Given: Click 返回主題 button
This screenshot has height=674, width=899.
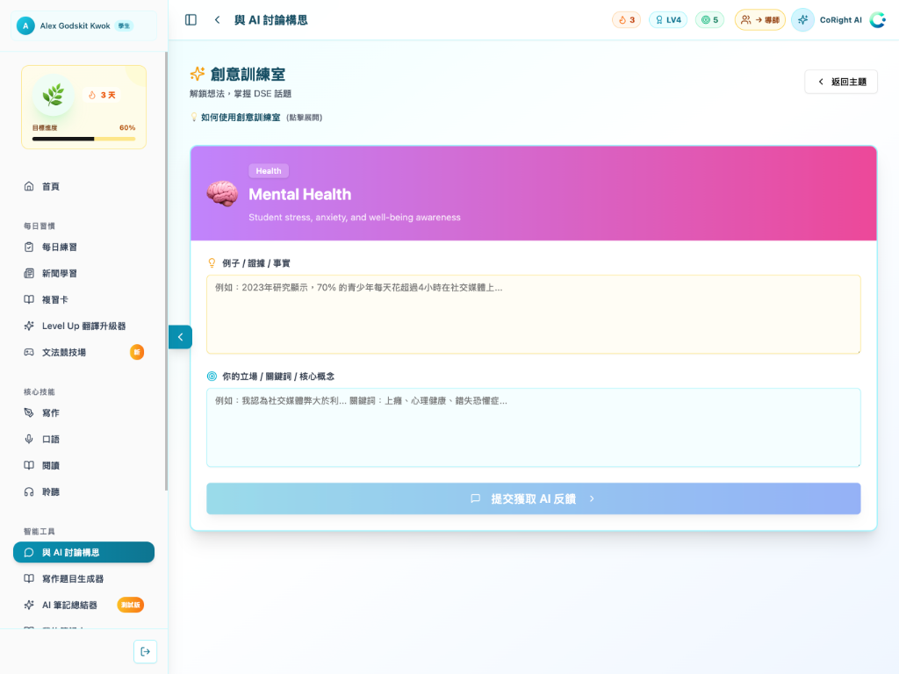Looking at the screenshot, I should [x=841, y=82].
